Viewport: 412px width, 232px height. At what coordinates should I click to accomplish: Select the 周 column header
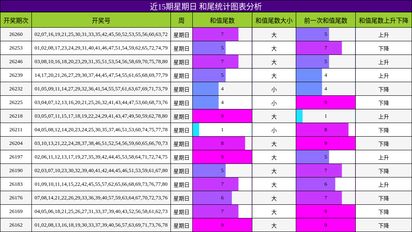point(182,20)
